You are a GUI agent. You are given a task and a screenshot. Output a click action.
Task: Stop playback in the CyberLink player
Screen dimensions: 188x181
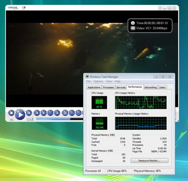pos(11,113)
